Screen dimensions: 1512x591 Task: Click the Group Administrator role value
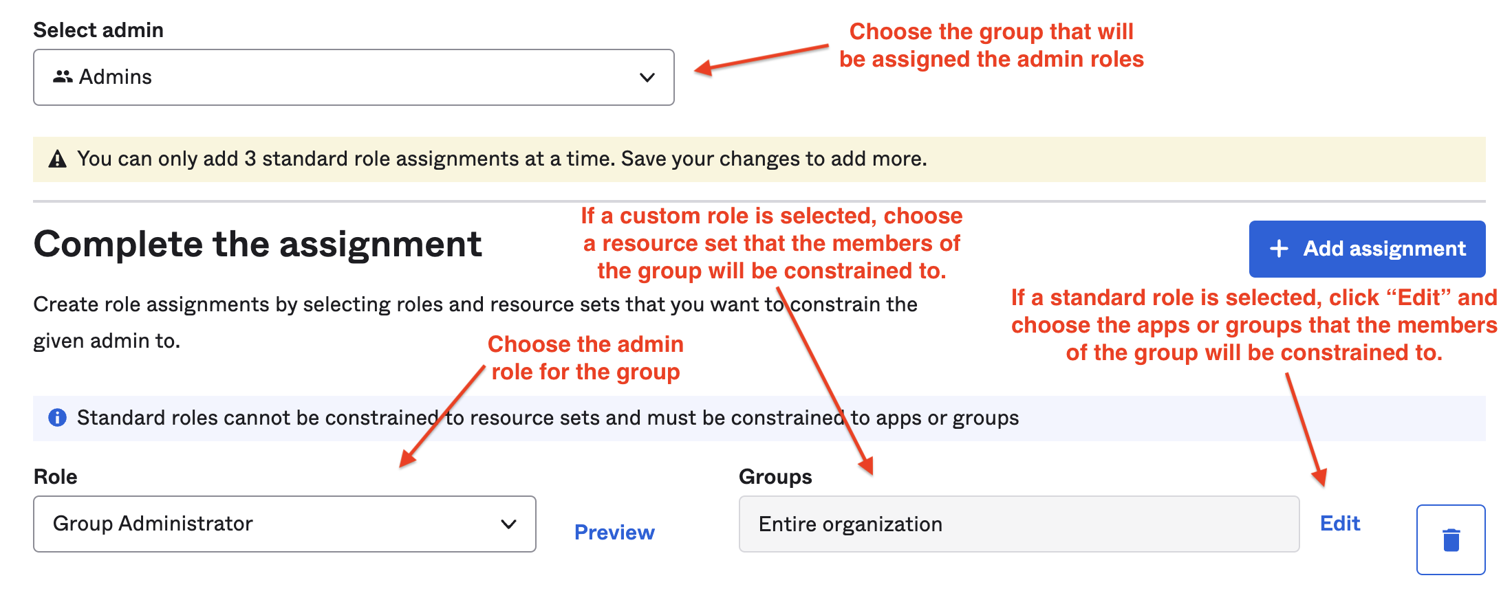(153, 524)
